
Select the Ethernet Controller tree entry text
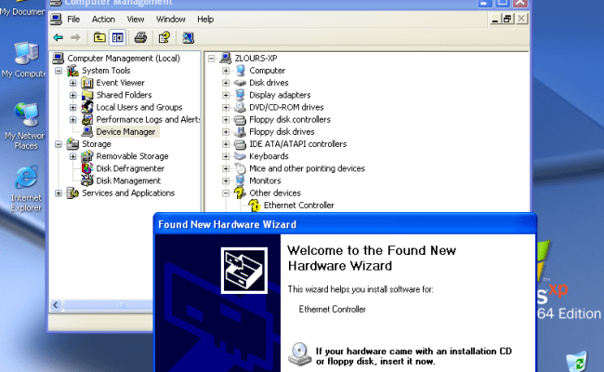coord(298,206)
